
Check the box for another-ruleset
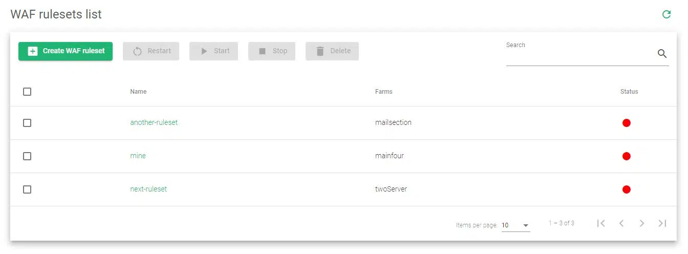[x=27, y=123]
